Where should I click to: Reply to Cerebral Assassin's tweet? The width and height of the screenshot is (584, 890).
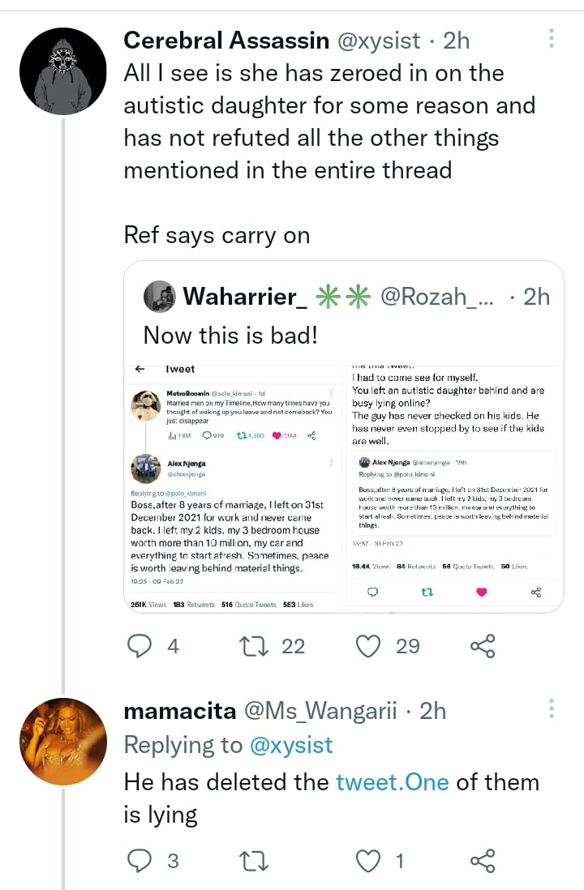coord(141,645)
